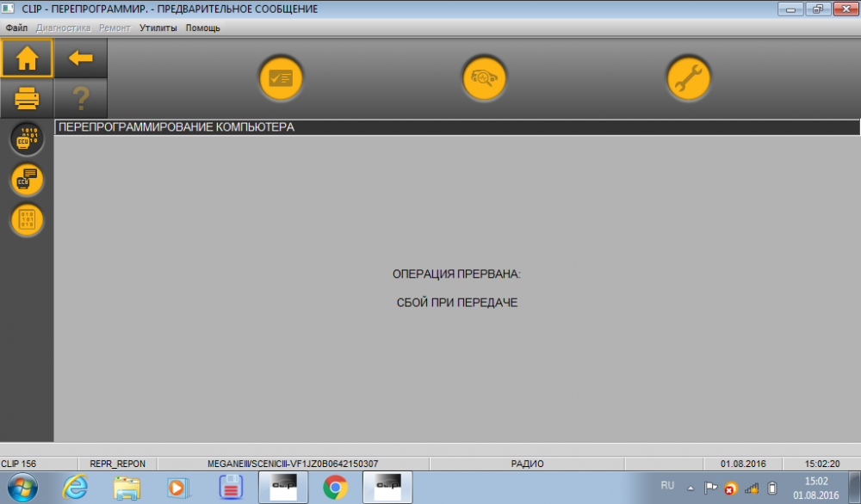861x504 pixels.
Task: Open the Action Center flag icon
Action: [710, 488]
